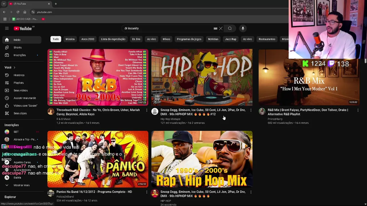Screen dimensions: 367x206
Task: Open the Rap \ Hip Hop Mix thumbnail
Action: [202, 159]
